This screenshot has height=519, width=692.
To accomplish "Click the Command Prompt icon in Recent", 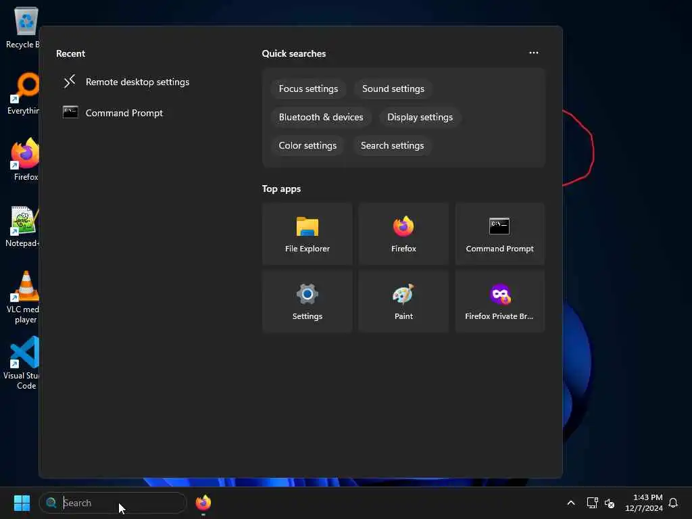I will click(x=70, y=113).
